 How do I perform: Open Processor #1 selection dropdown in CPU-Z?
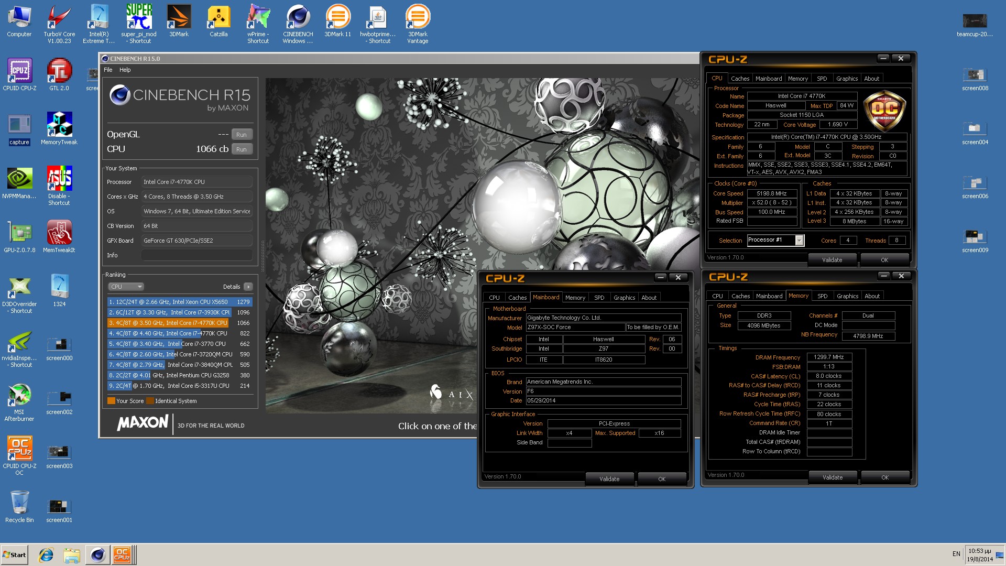pos(775,240)
